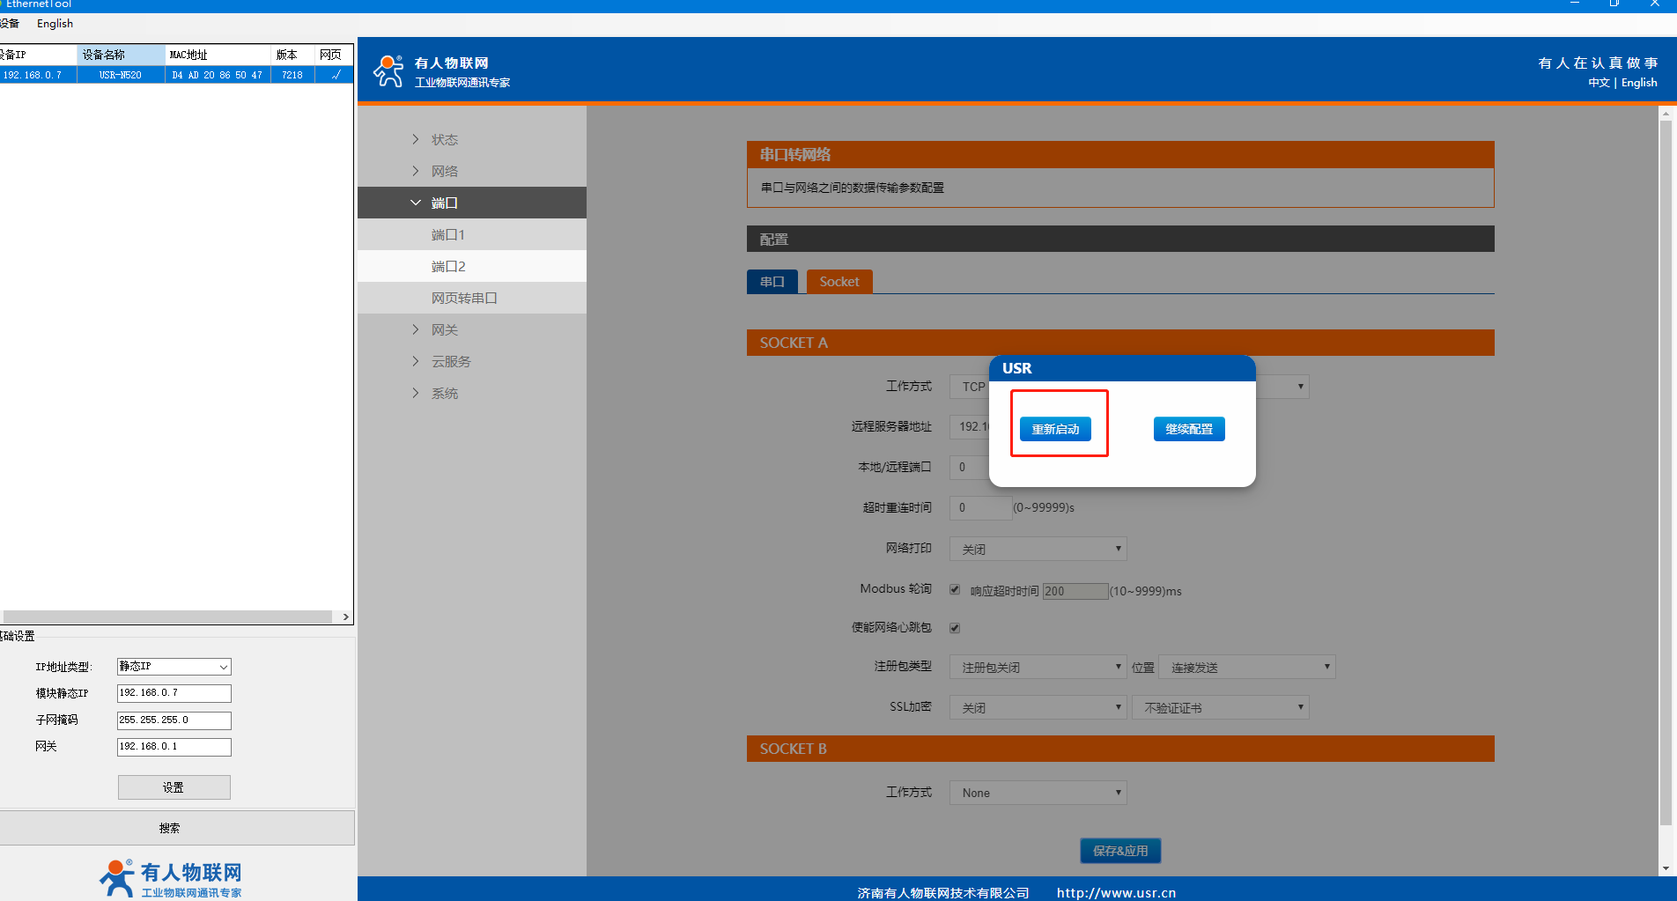Switch to the 串口 tab
The height and width of the screenshot is (901, 1677).
pyautogui.click(x=772, y=282)
